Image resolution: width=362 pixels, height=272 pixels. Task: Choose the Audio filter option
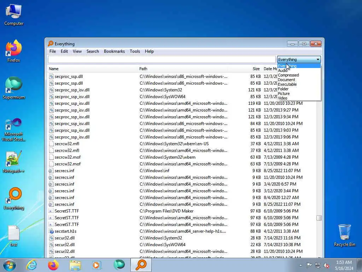(x=299, y=70)
